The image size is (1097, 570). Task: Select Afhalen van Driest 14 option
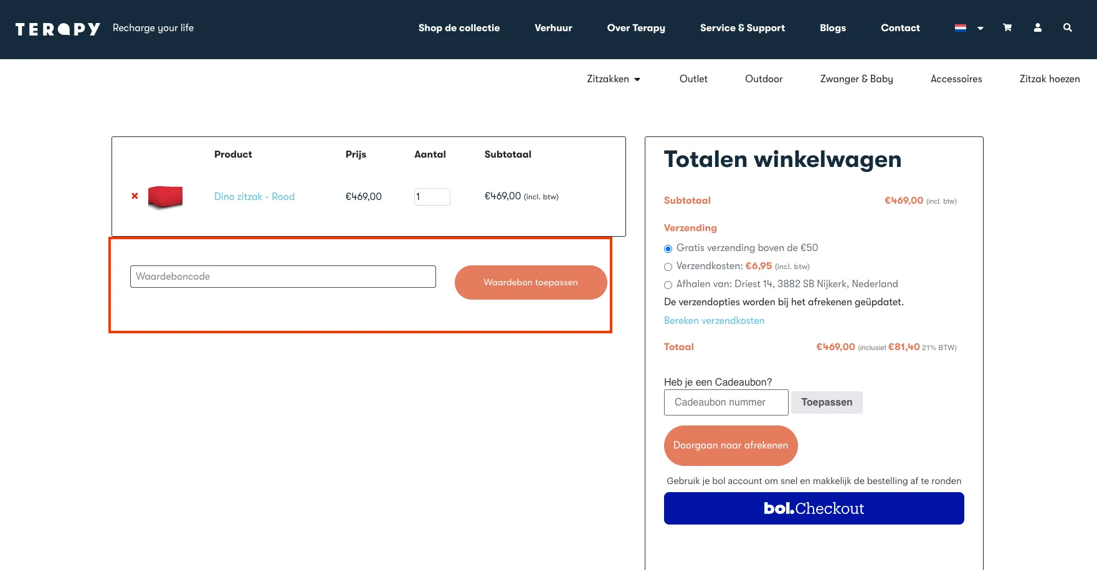click(x=668, y=285)
